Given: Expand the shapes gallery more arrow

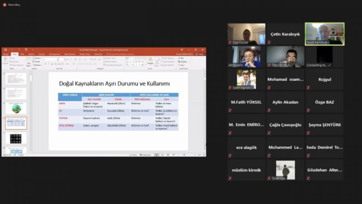Looking at the screenshot, I should tap(146, 65).
